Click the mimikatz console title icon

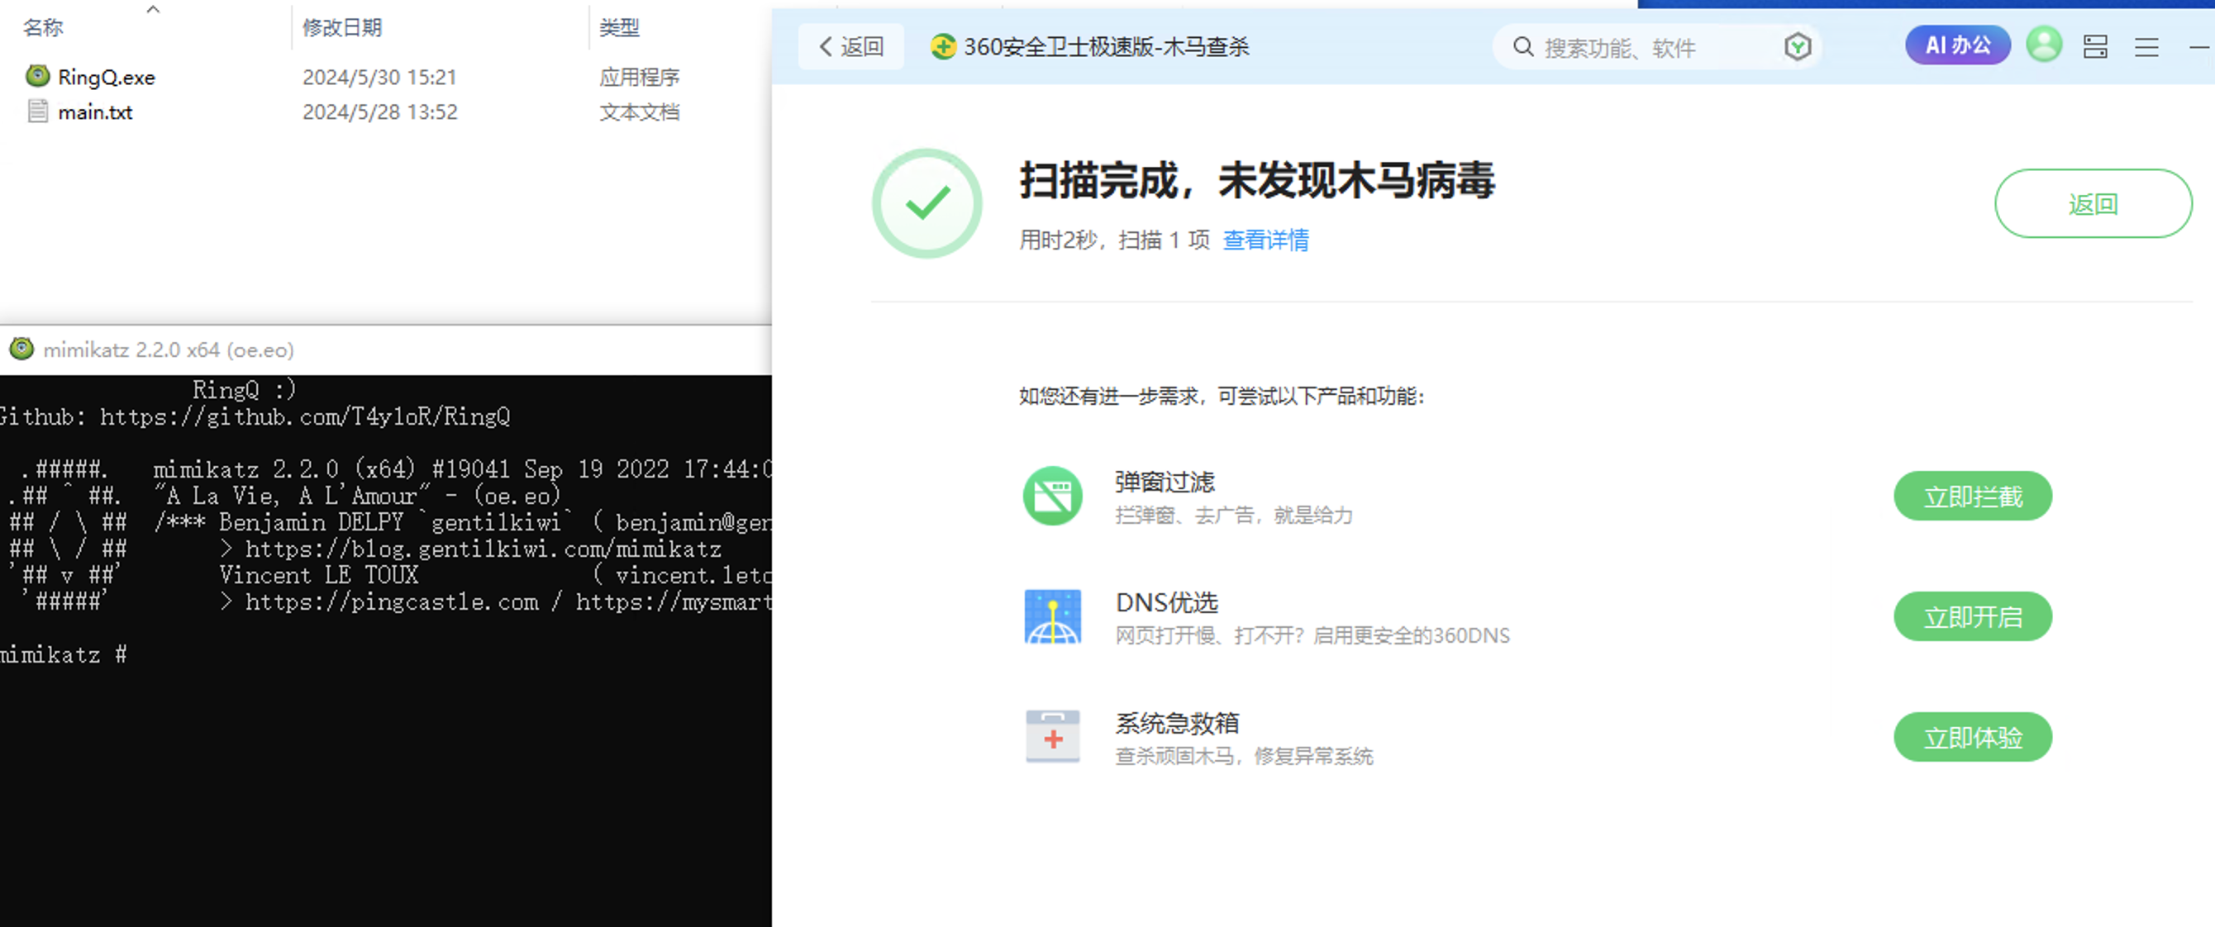click(21, 349)
